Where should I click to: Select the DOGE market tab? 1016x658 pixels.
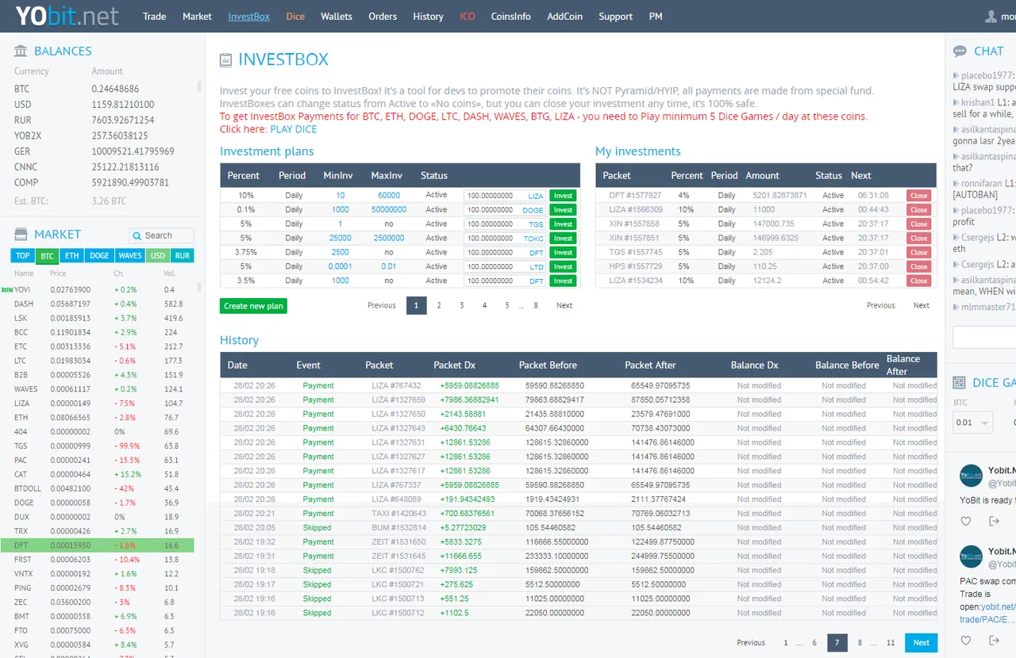coord(99,255)
